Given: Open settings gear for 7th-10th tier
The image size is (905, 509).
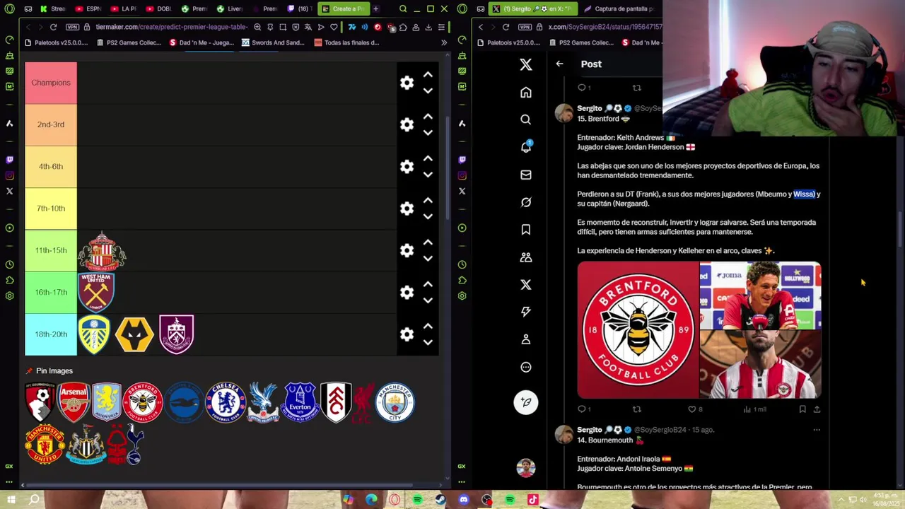Looking at the screenshot, I should click(407, 209).
